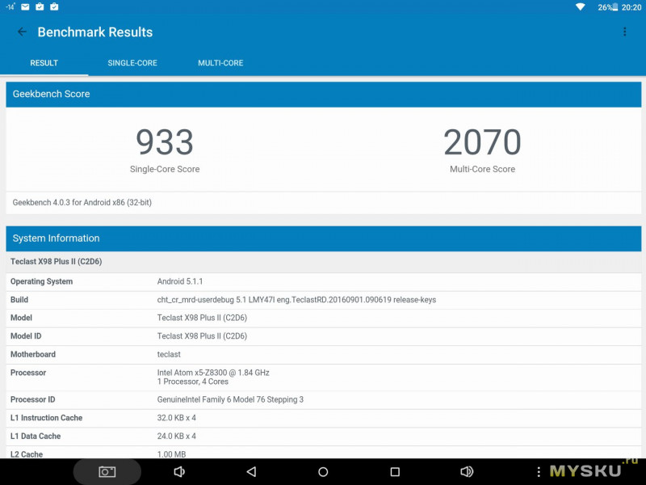
Task: Tap the Processor ID row label
Action: pos(33,399)
